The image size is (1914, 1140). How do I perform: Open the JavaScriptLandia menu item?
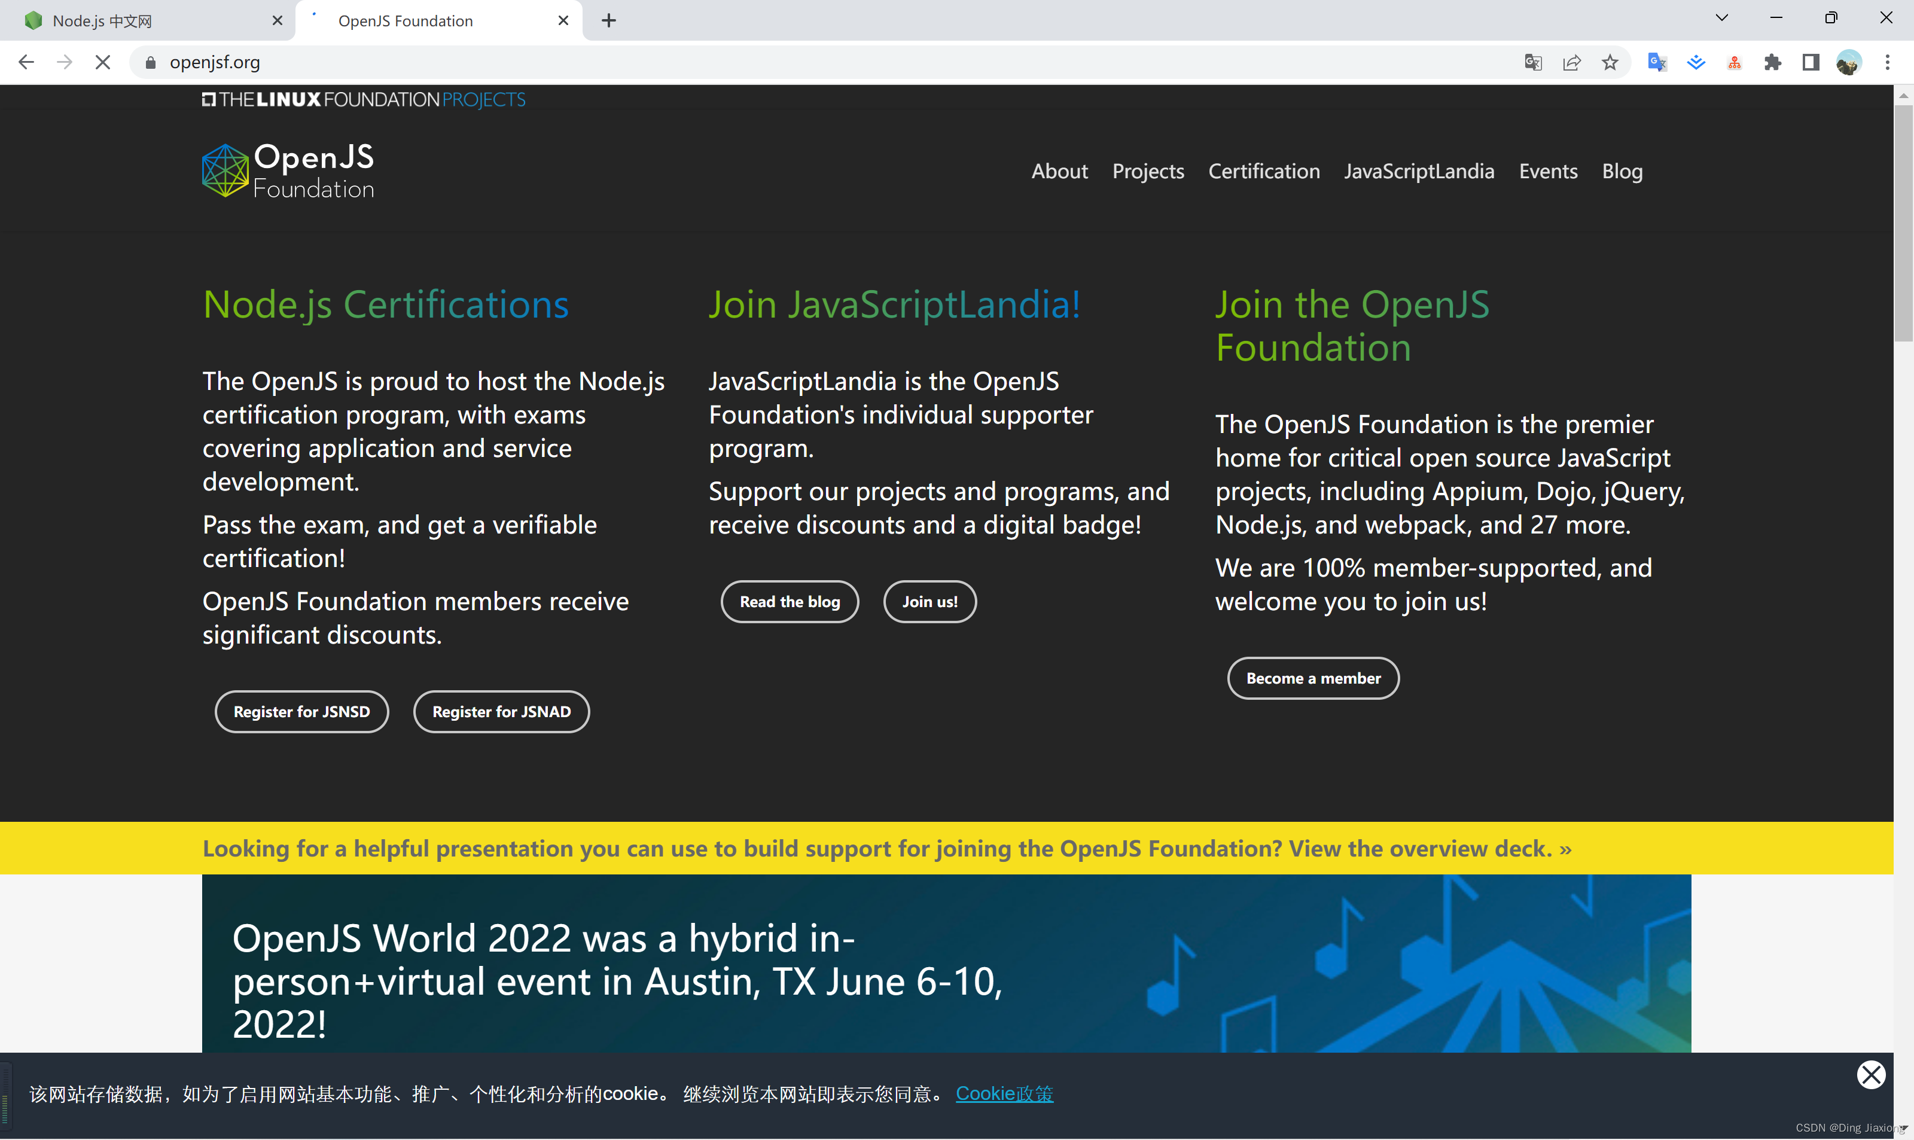(1419, 170)
